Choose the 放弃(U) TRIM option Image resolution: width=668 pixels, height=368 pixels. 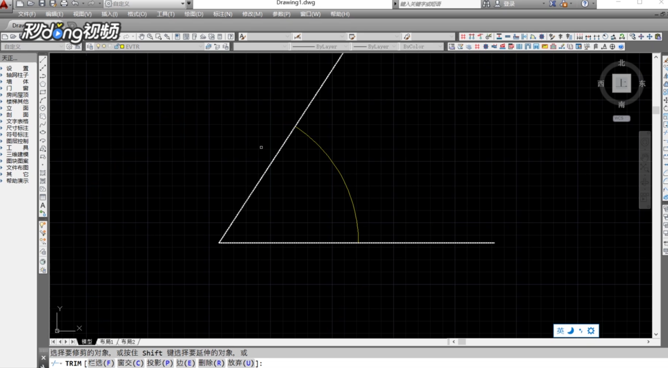point(241,363)
